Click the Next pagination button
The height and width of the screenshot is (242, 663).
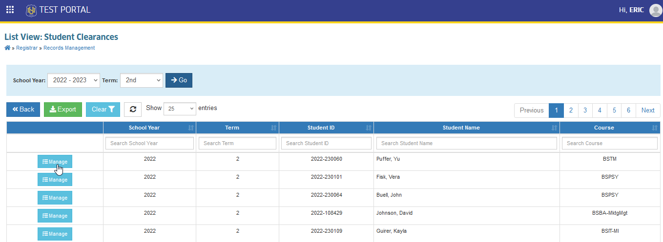648,111
